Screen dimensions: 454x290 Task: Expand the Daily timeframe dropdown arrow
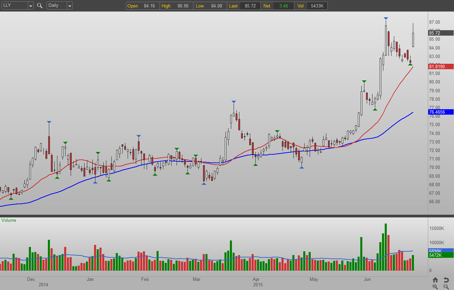[69, 6]
